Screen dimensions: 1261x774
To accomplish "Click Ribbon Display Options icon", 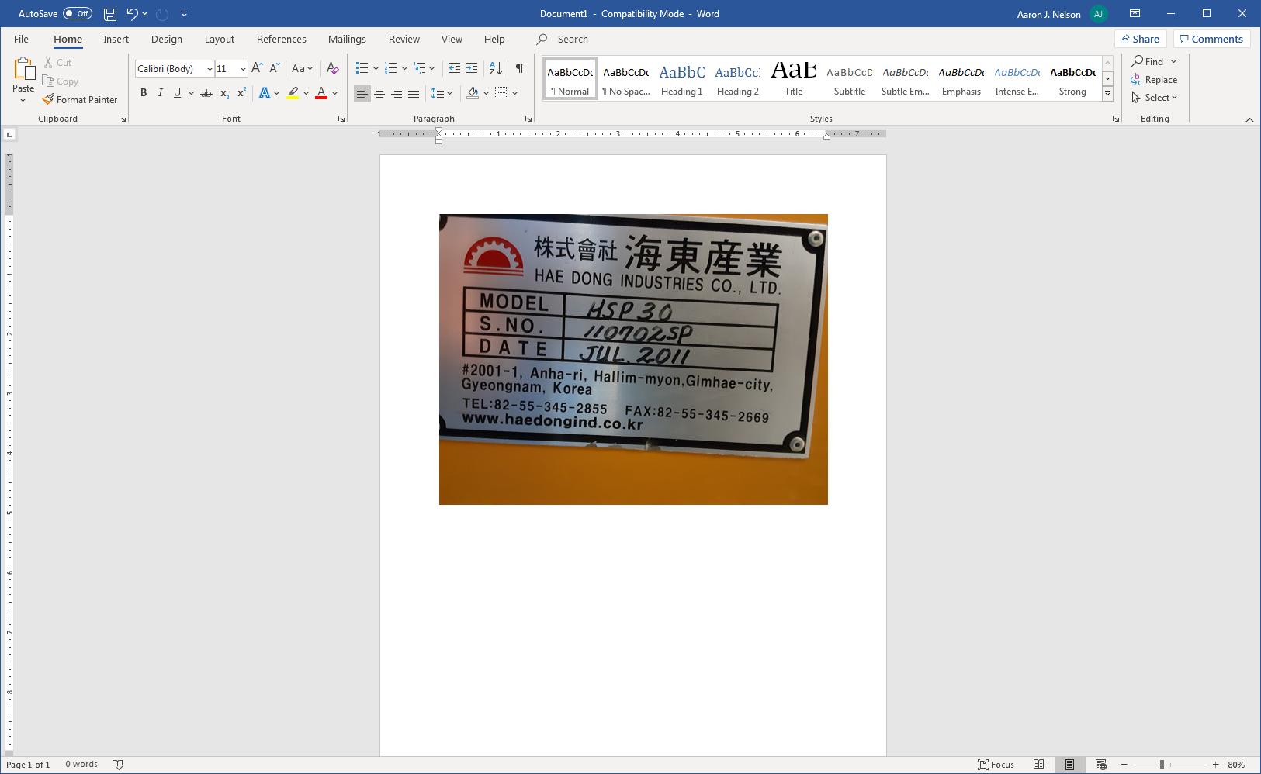I will click(1135, 14).
